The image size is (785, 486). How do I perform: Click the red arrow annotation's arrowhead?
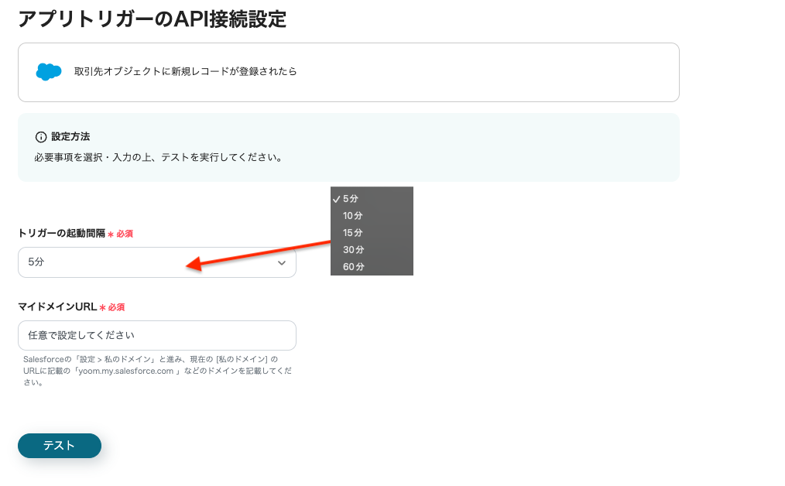(194, 265)
